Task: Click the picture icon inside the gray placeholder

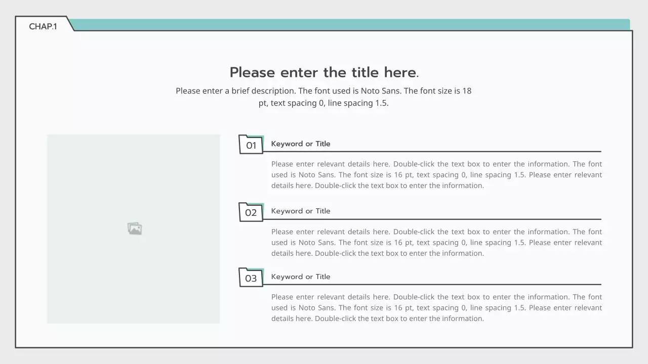Action: 134,228
